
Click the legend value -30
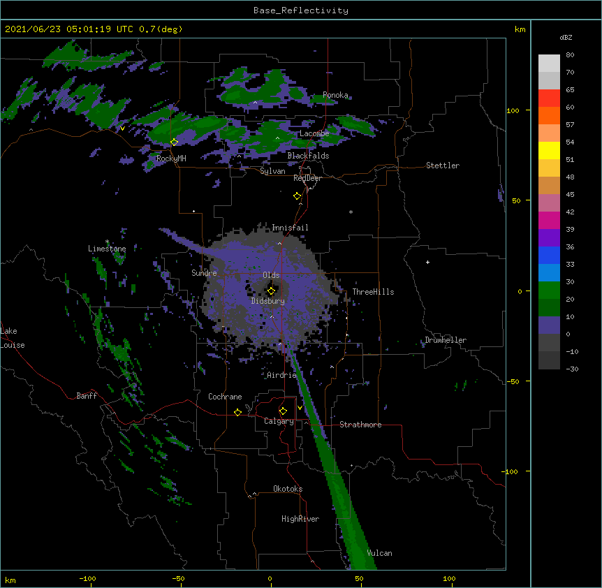(572, 369)
